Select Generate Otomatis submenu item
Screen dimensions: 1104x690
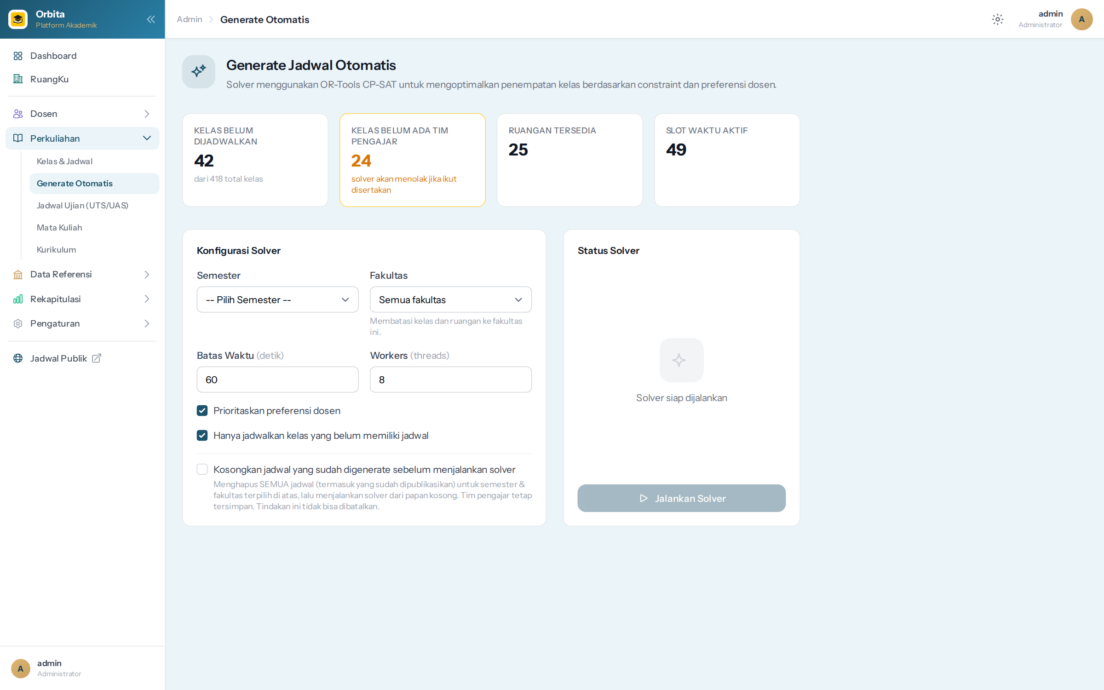[x=94, y=184]
